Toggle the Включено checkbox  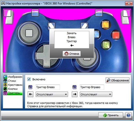[29, 79]
